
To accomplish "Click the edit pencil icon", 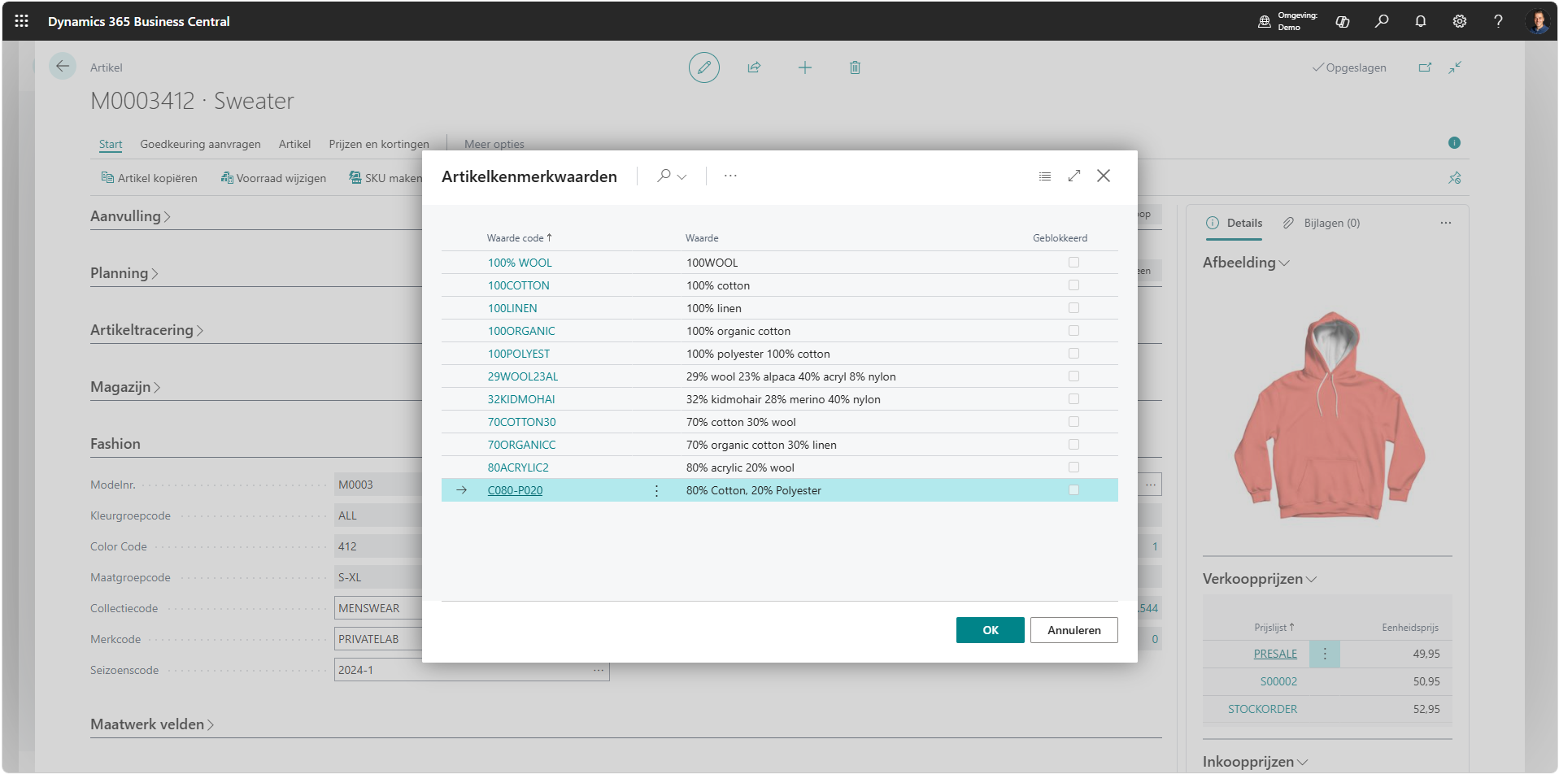I will tap(704, 67).
